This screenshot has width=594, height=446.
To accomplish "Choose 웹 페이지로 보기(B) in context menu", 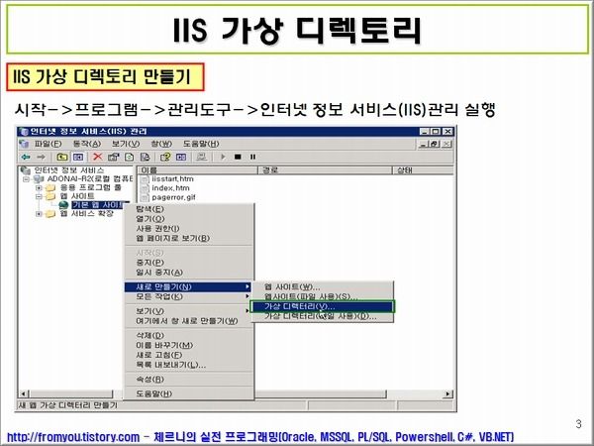I will click(x=189, y=239).
